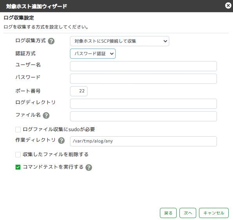Uncheck コマンドテストを実行する checkbox
This screenshot has width=233, height=220.
pyautogui.click(x=18, y=167)
